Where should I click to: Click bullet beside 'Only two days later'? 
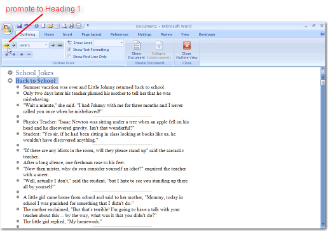pyautogui.click(x=18, y=93)
